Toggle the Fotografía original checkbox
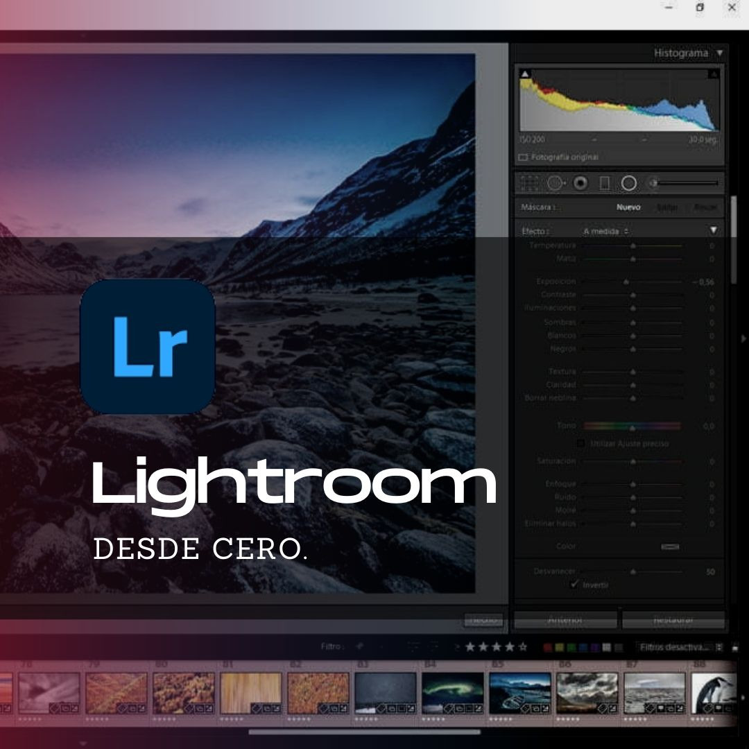The image size is (749, 749). point(524,157)
